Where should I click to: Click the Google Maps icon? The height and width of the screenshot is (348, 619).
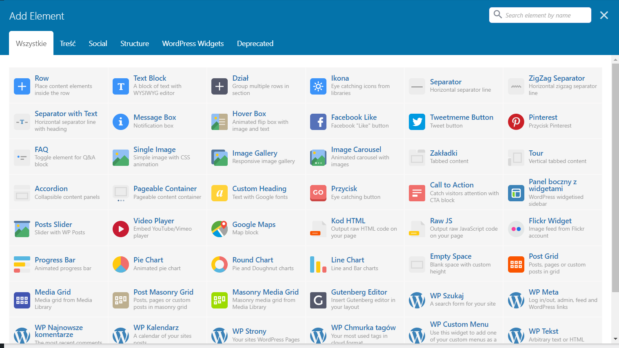(x=220, y=229)
